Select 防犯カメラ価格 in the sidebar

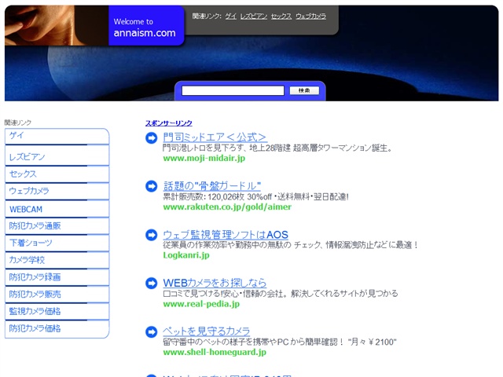pyautogui.click(x=57, y=329)
